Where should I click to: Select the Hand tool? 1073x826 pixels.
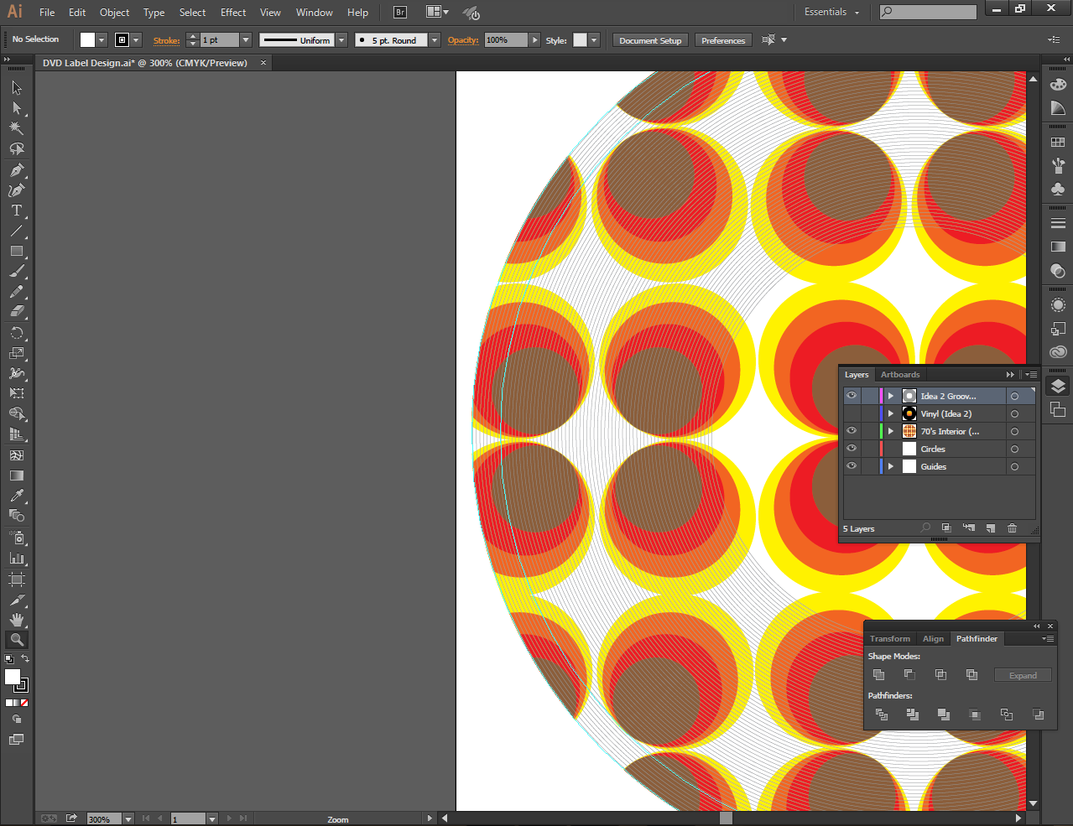(17, 620)
